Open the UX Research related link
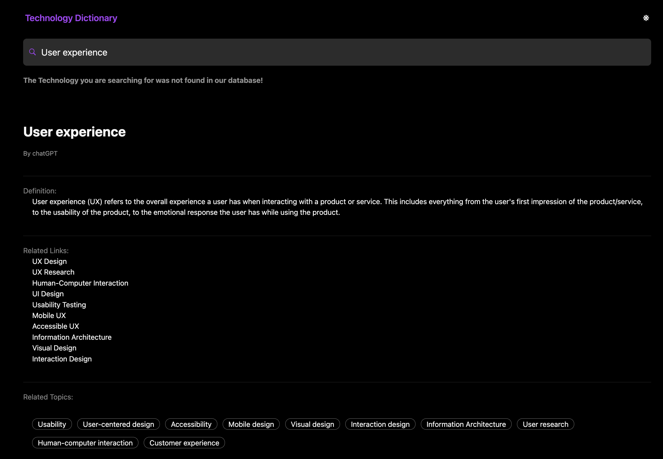663x459 pixels. [x=53, y=272]
